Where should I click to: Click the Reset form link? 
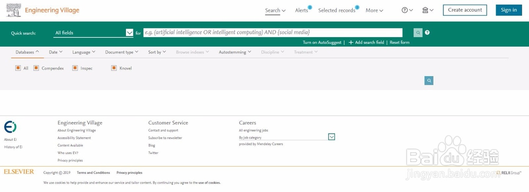pos(399,42)
